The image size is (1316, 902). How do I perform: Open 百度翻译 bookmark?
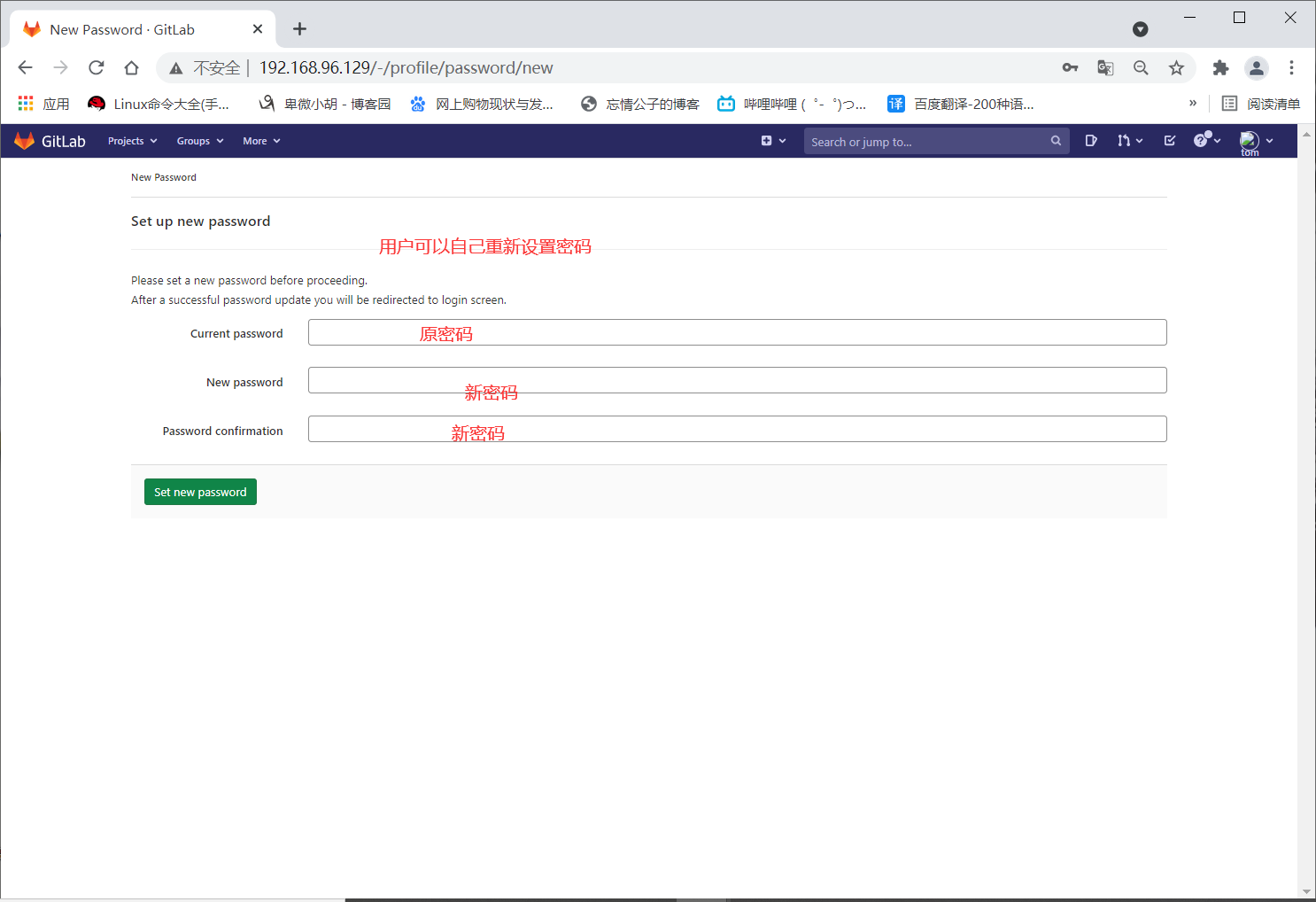coord(961,104)
